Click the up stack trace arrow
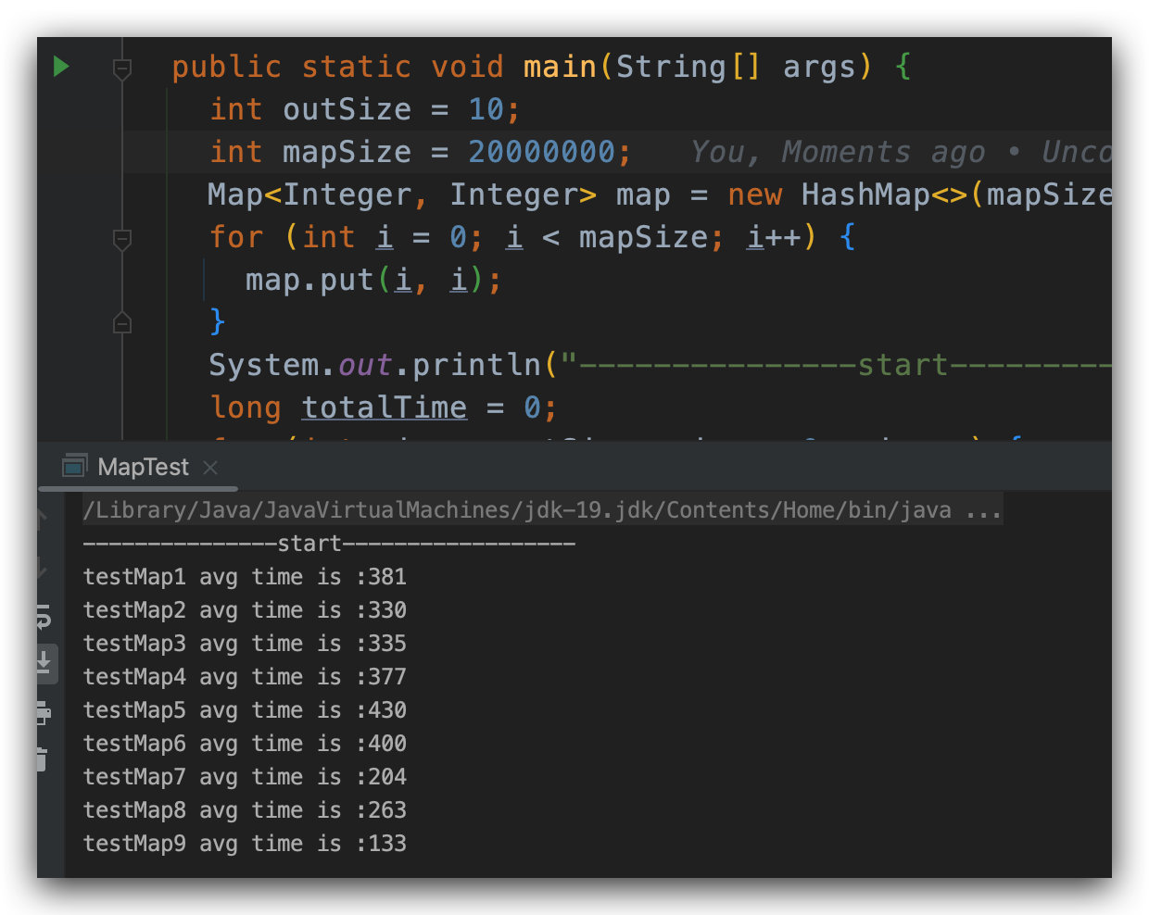 tap(42, 519)
